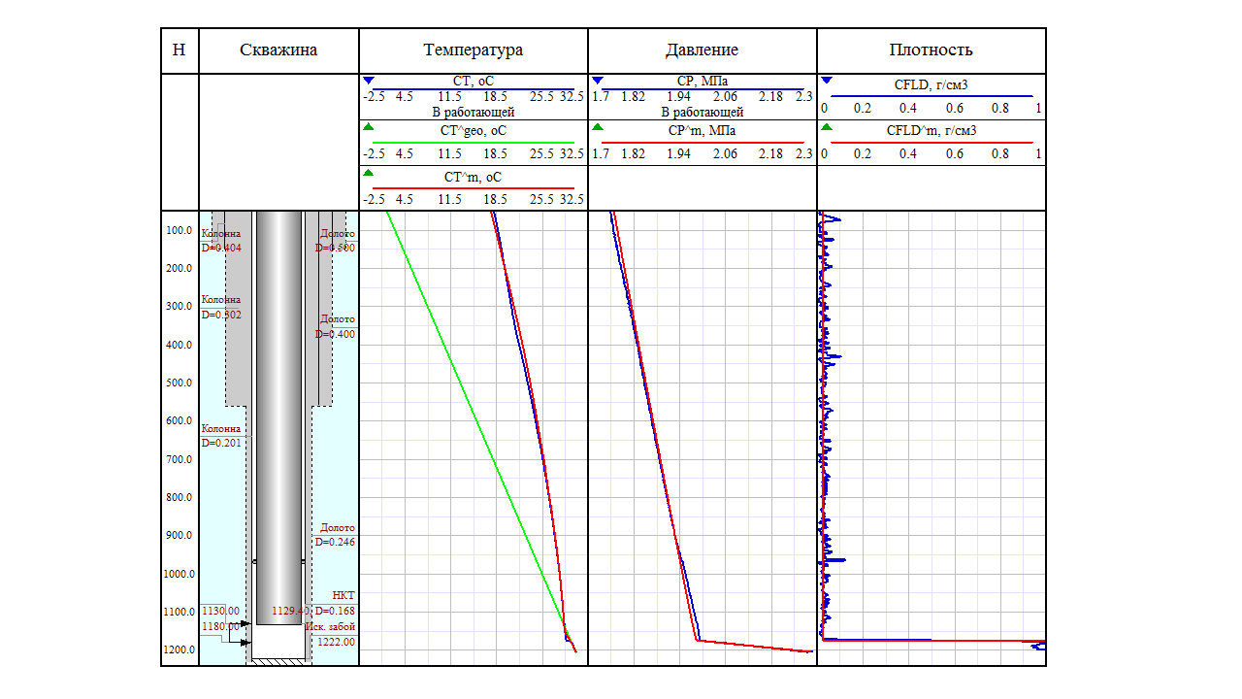The image size is (1242, 699).
Task: Click the green triangle beside CP^m, МПа
Action: 598,127
